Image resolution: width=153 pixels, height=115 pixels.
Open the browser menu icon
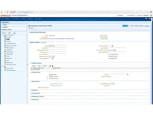151,12
